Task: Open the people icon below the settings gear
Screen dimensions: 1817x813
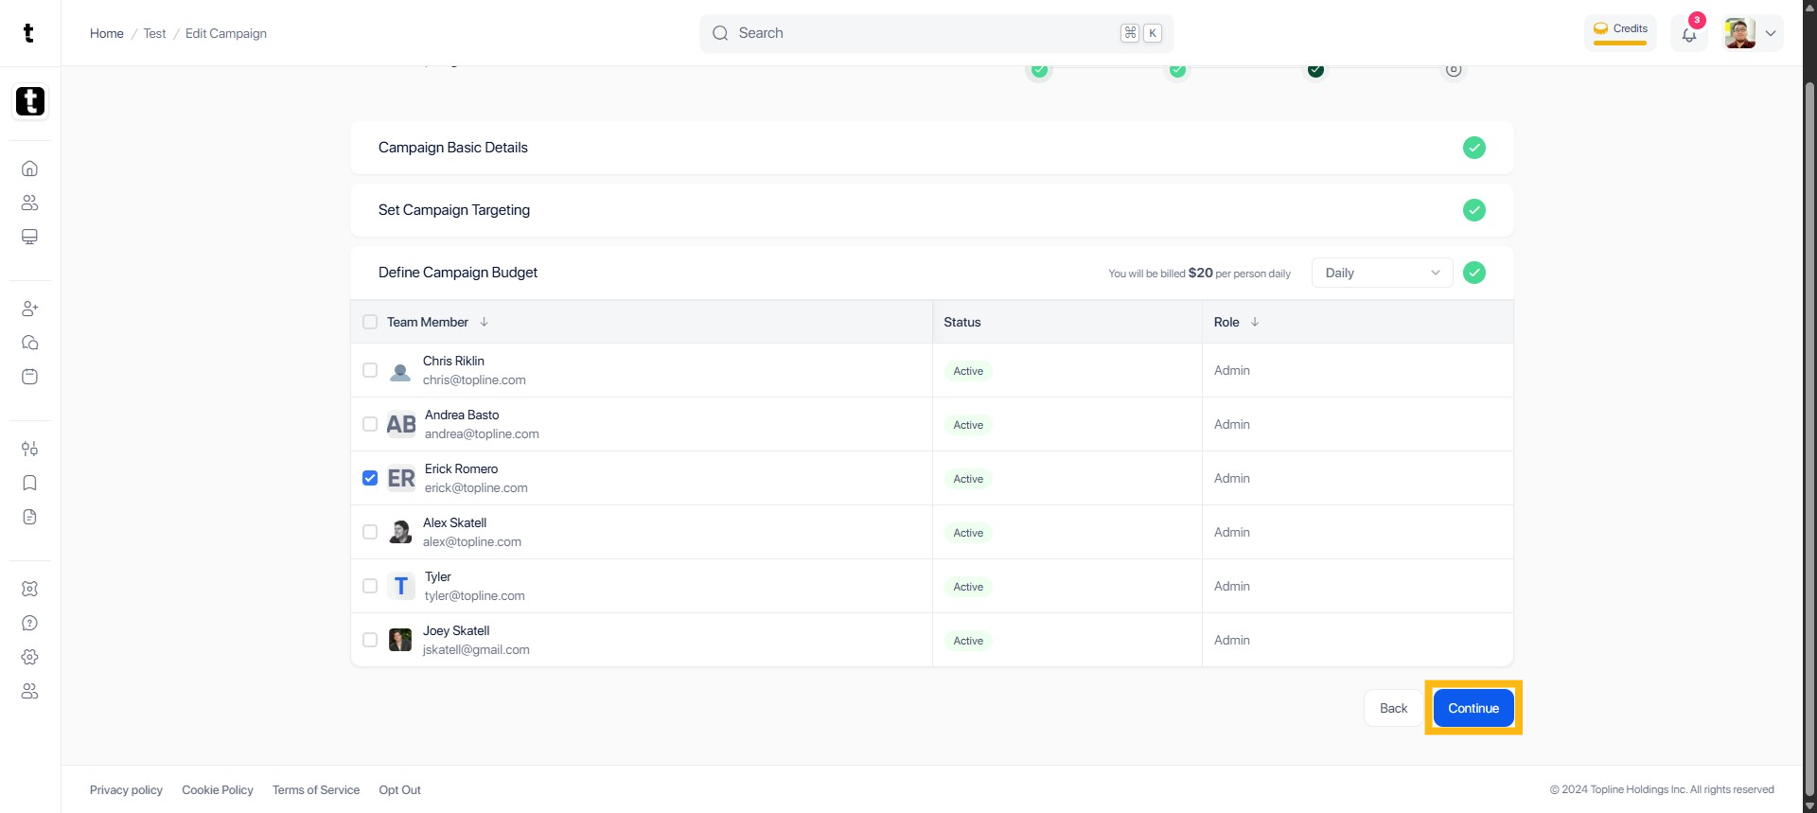Action: click(30, 691)
